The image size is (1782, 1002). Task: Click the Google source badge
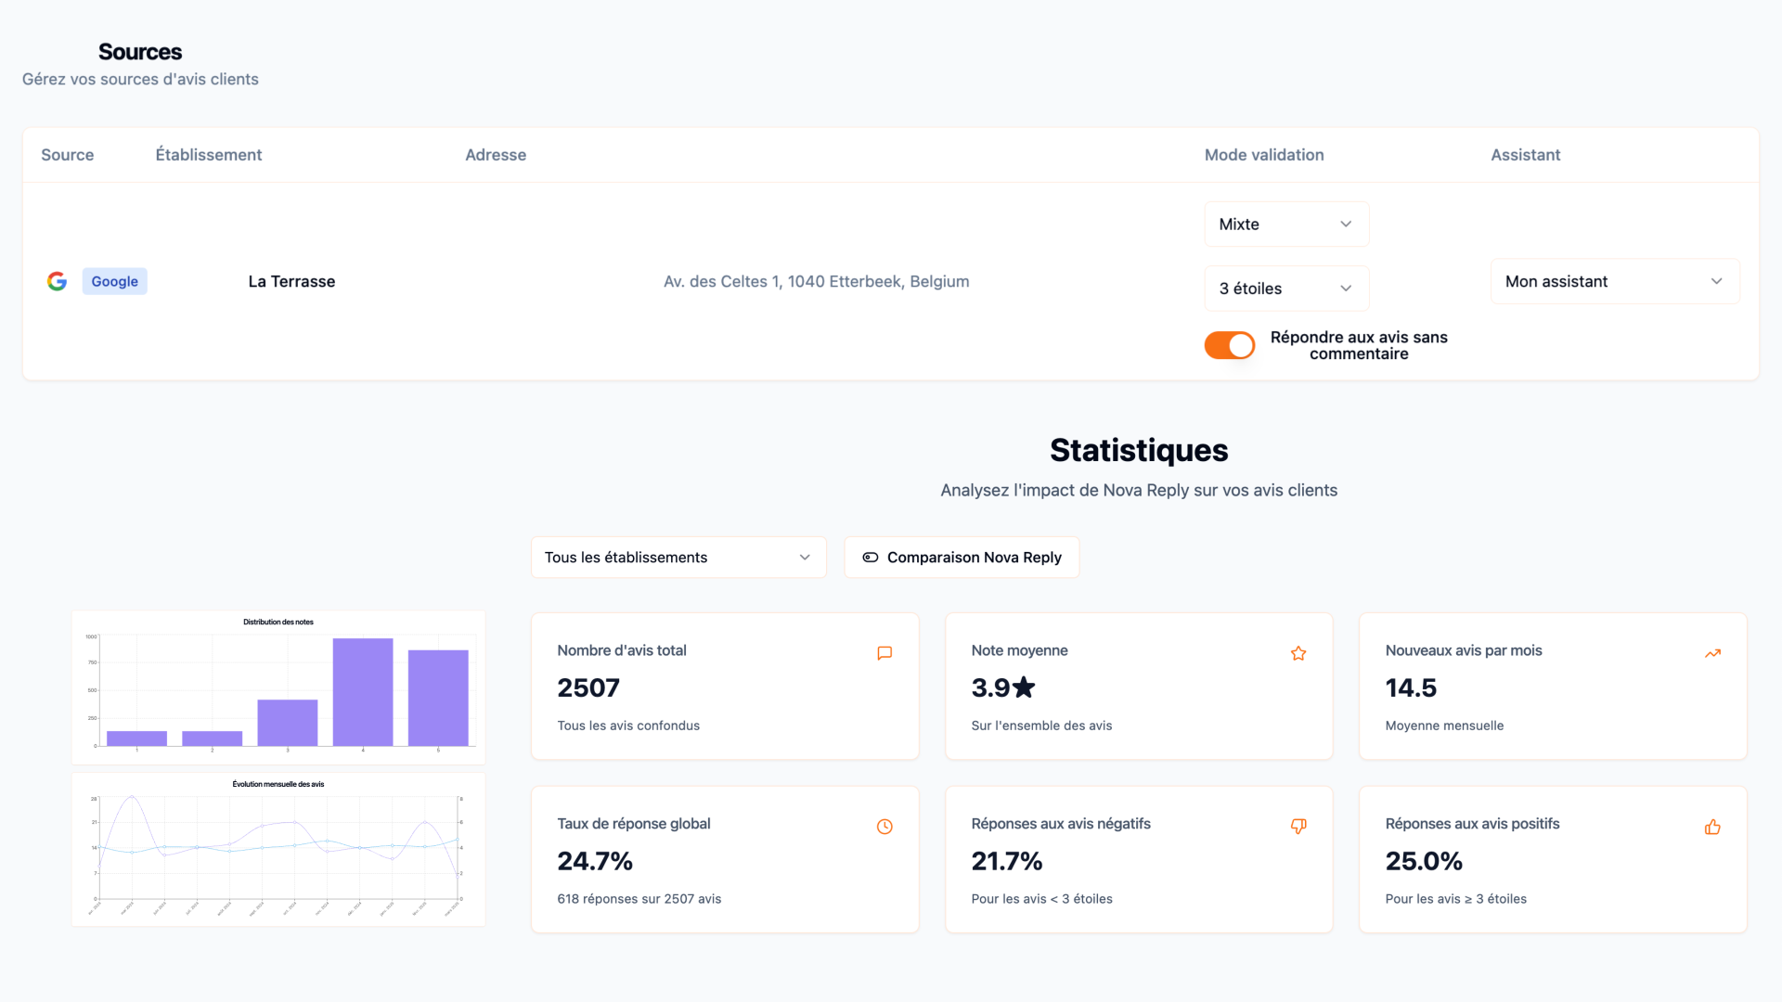(114, 281)
